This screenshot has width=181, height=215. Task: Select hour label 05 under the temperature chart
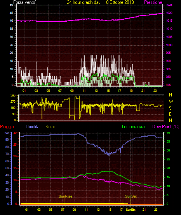pyautogui.click(x=50, y=210)
